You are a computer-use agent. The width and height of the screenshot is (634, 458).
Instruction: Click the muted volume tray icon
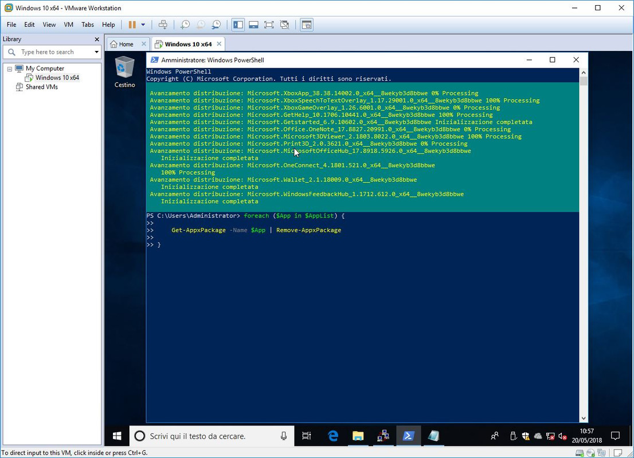(562, 436)
